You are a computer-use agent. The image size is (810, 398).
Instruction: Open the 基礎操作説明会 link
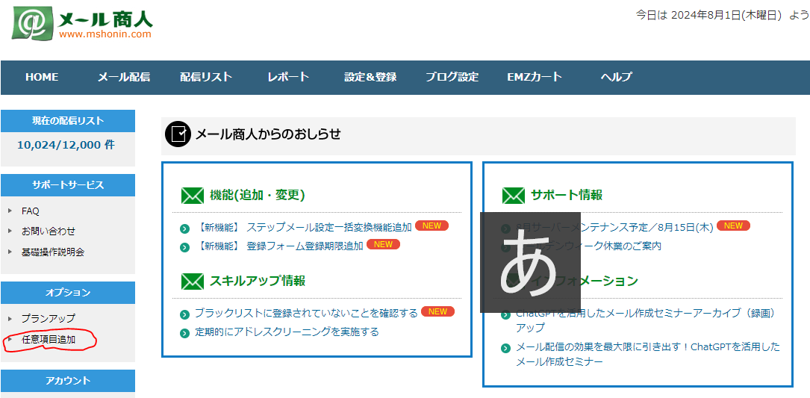pos(53,252)
